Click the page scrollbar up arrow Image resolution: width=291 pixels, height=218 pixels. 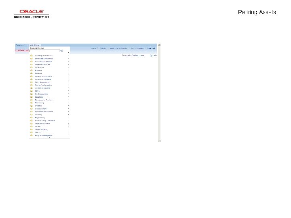coord(159,45)
